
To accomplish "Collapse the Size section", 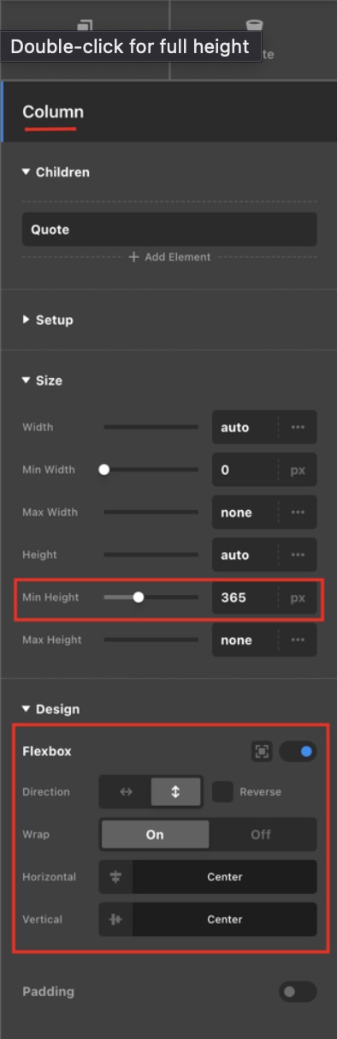I will coord(43,380).
